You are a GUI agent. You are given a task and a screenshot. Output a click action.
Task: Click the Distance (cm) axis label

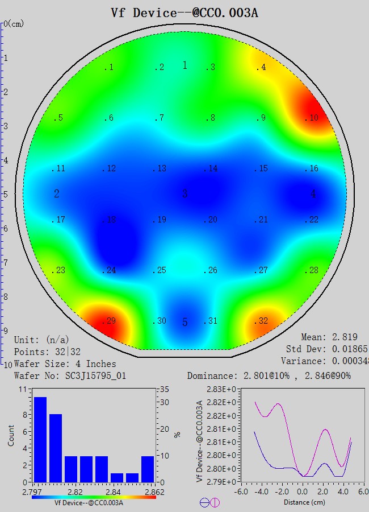click(296, 502)
